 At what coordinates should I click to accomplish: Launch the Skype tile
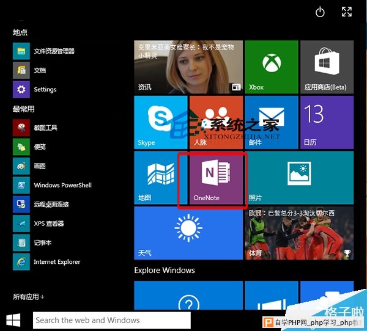click(x=161, y=122)
